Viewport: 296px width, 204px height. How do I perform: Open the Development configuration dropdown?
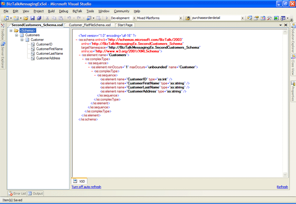pyautogui.click(x=122, y=18)
